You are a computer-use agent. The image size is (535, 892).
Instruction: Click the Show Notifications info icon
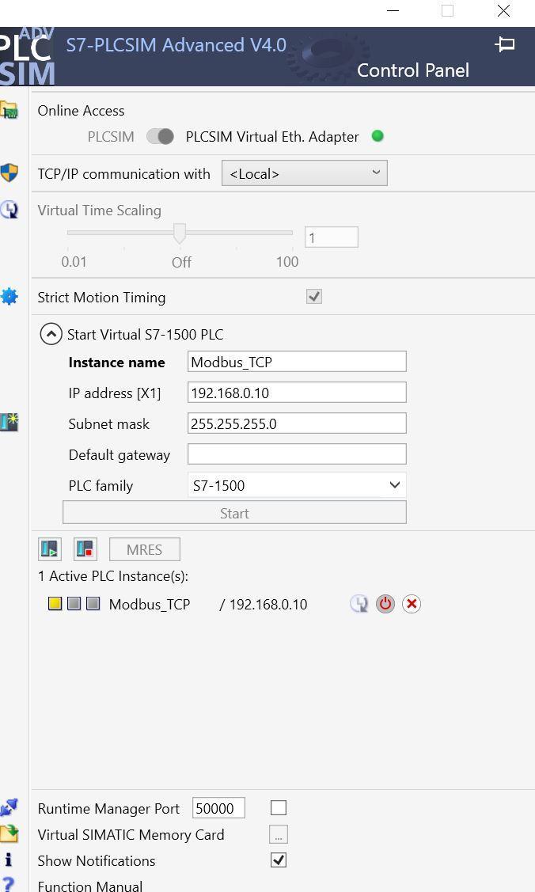coord(8,860)
